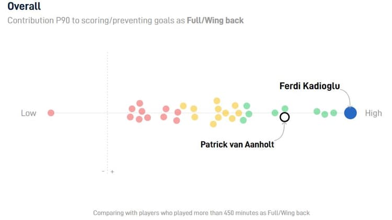Click the plus sign beside the dashed line
The width and height of the screenshot is (392, 220).
[x=112, y=172]
